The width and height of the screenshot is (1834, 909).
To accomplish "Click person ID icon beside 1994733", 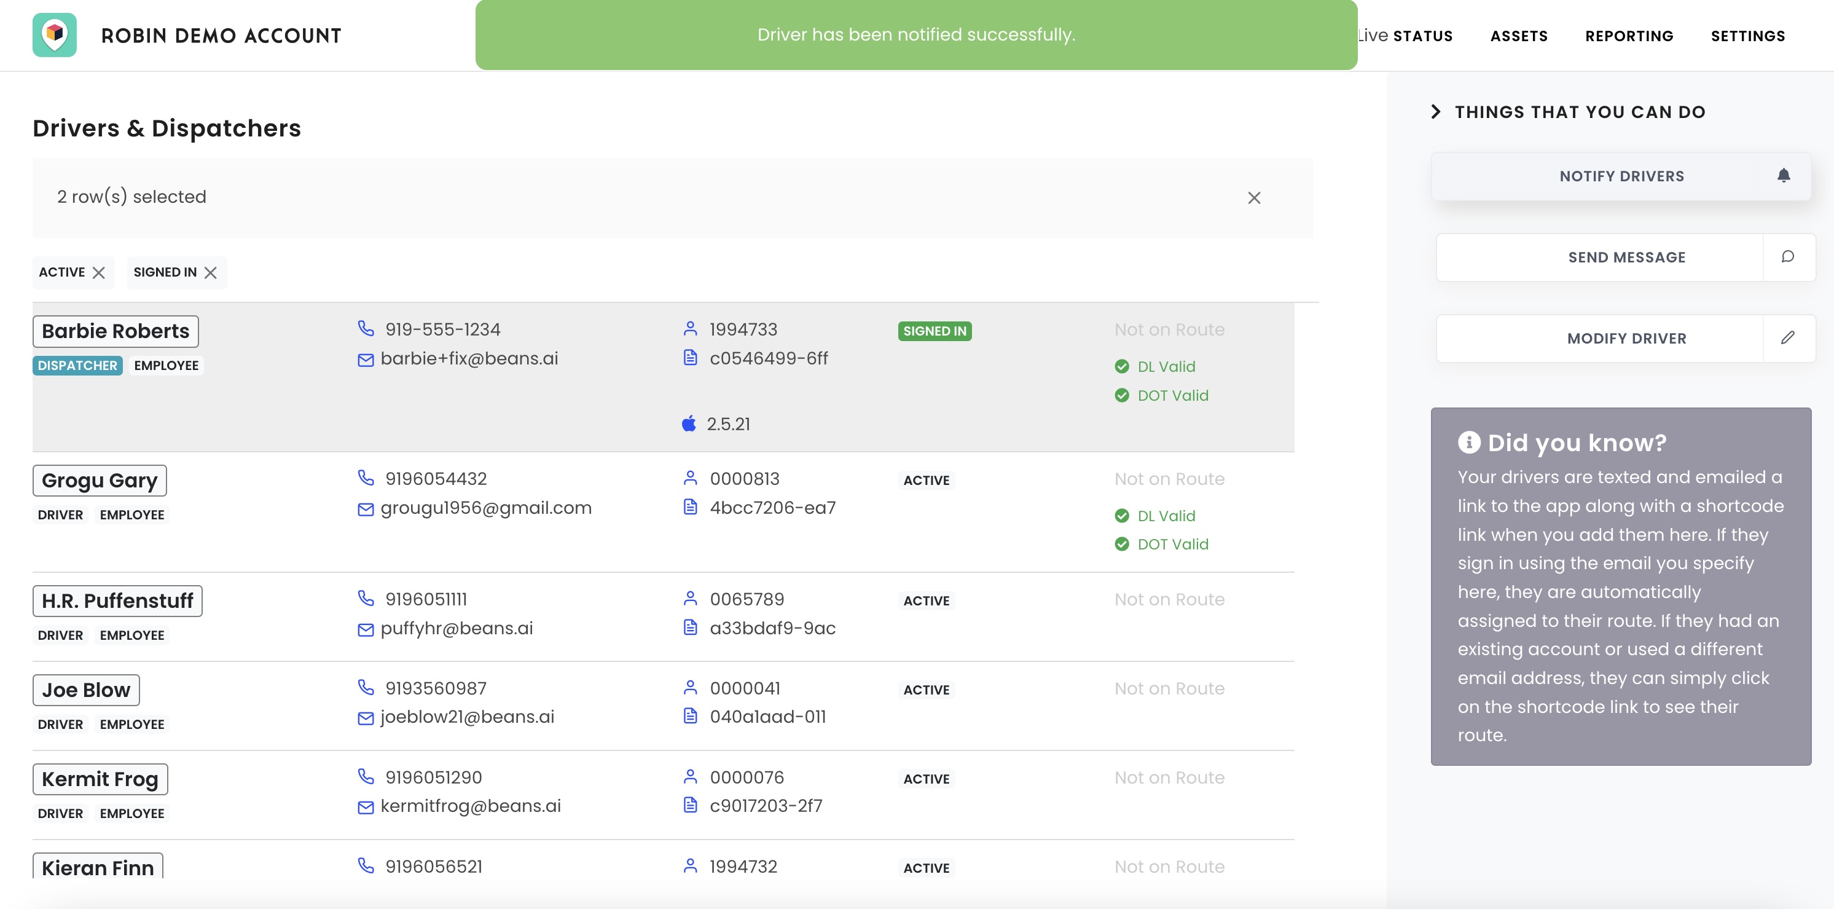I will click(x=690, y=328).
